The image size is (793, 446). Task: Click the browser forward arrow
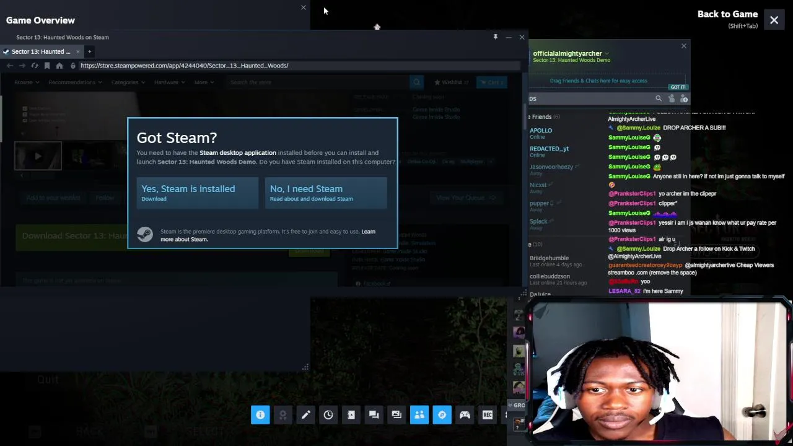pos(22,66)
